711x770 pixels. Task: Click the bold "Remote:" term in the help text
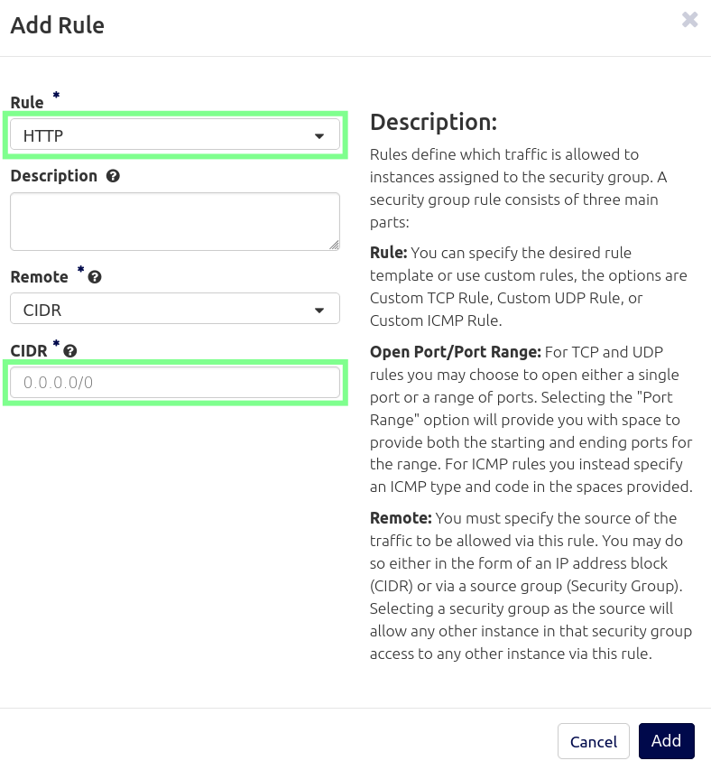401,519
